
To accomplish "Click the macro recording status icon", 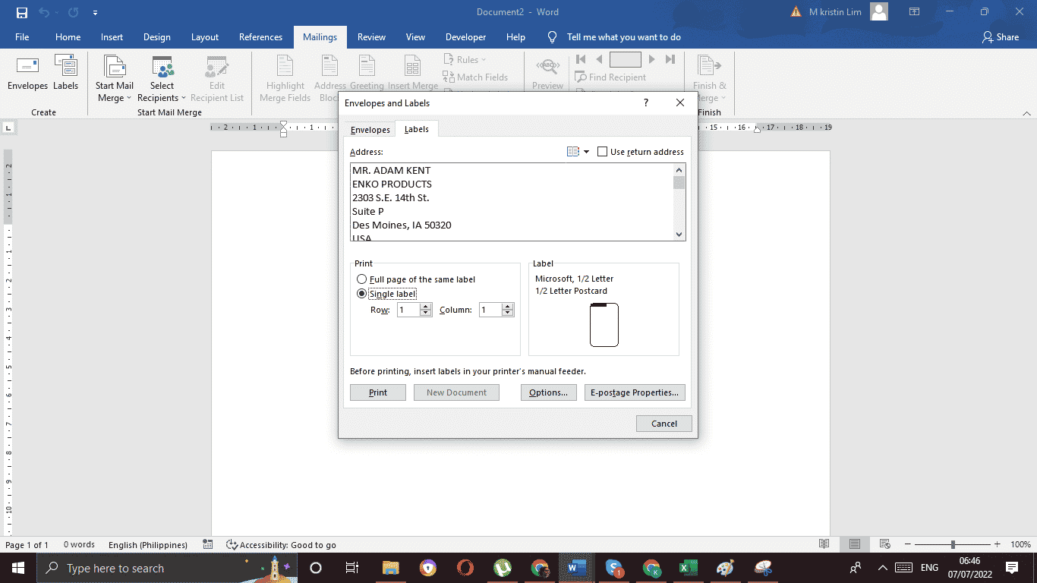I will [208, 545].
